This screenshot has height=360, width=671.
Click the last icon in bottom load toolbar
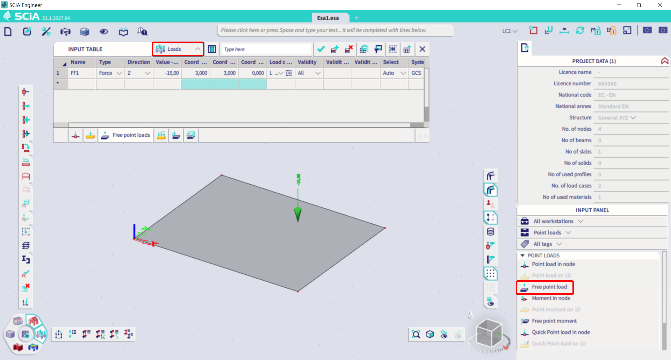pyautogui.click(x=128, y=334)
